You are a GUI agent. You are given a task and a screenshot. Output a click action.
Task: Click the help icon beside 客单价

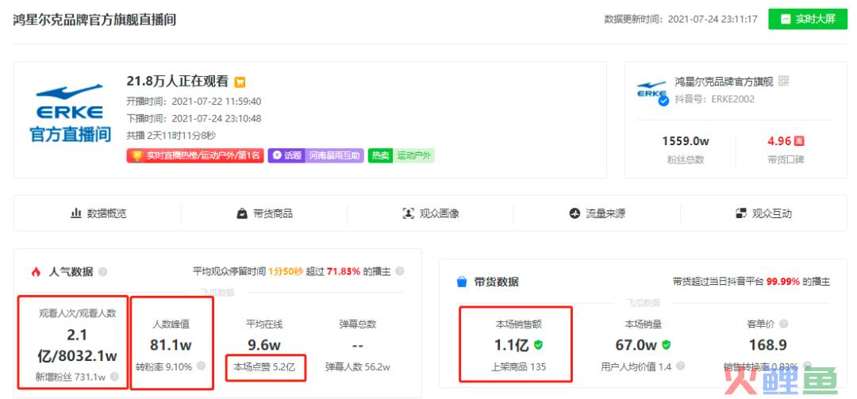[784, 324]
